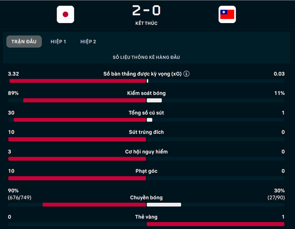Viewport: 295px width, 229px height.
Task: Click the Sút trúng đích red bar
Action: [77, 139]
